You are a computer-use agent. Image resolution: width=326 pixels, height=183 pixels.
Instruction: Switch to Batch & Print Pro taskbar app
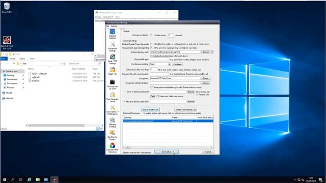[x=55, y=179]
